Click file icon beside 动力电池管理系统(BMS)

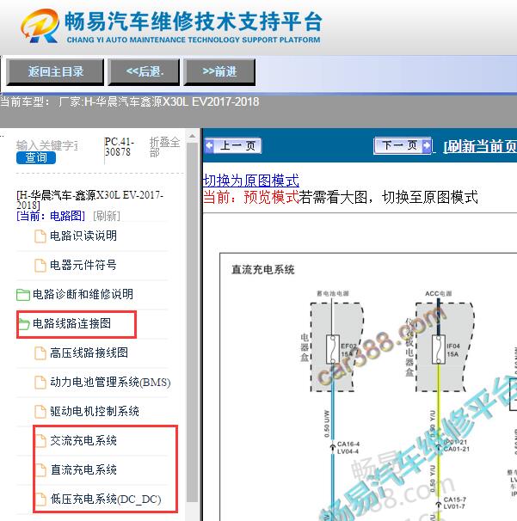click(40, 383)
